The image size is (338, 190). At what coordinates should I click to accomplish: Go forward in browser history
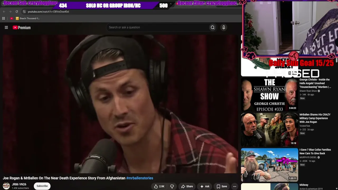[x=10, y=12]
